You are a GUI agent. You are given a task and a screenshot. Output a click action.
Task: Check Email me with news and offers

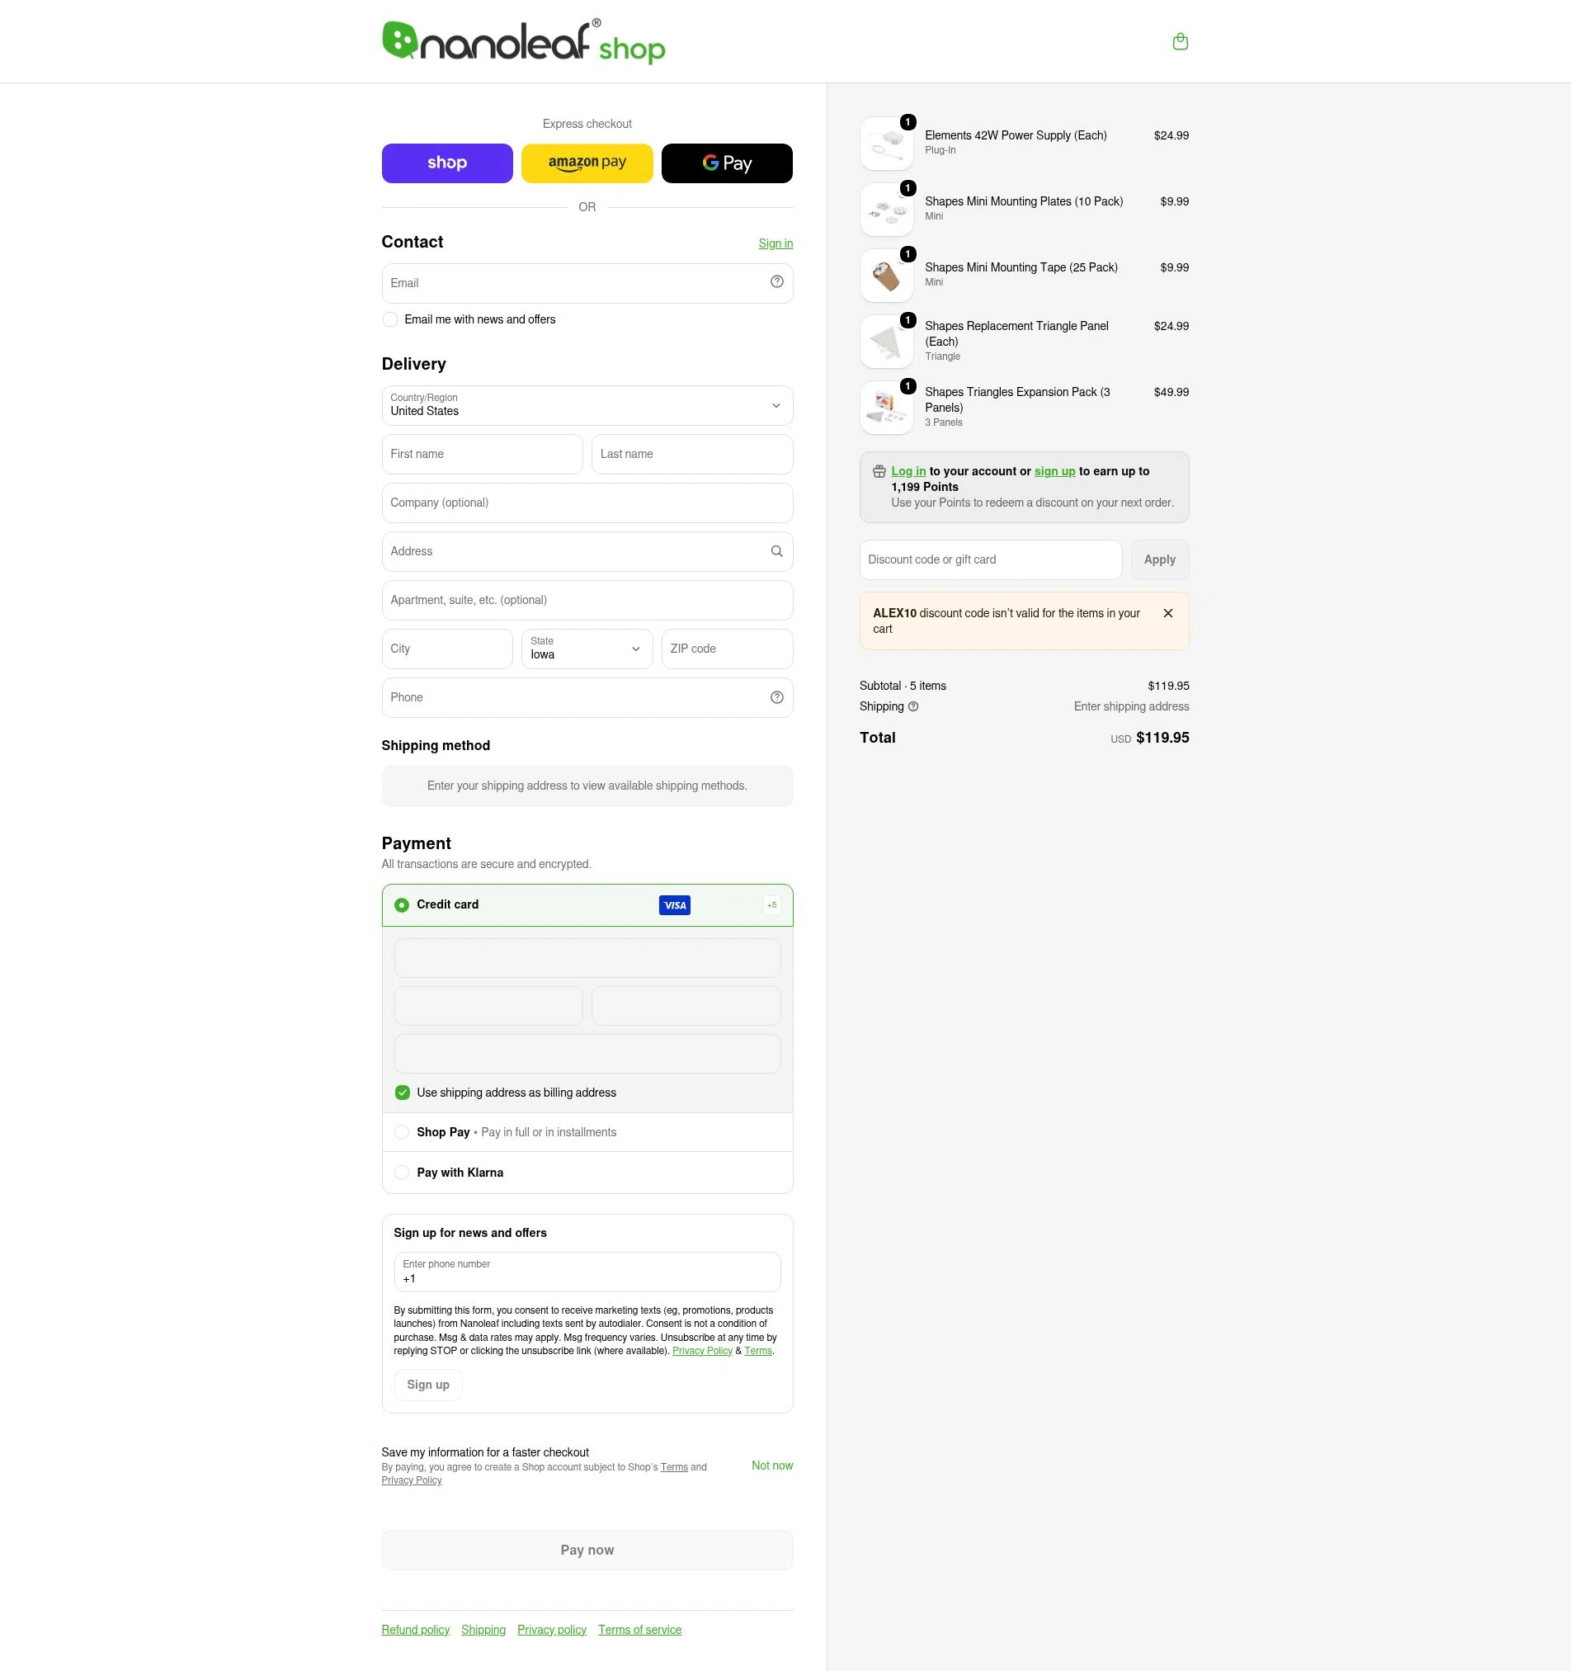click(393, 322)
